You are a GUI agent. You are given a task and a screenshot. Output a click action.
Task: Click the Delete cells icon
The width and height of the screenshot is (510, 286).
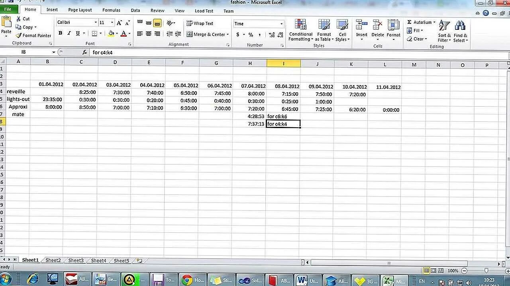coord(377,25)
